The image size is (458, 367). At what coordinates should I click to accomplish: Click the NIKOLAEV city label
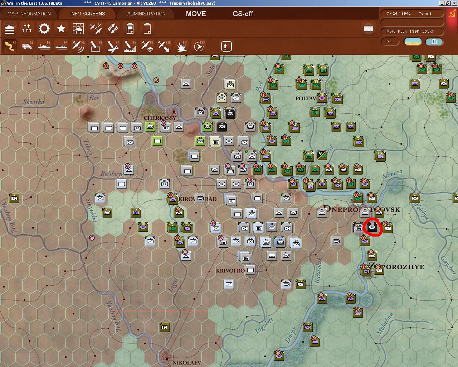(187, 363)
